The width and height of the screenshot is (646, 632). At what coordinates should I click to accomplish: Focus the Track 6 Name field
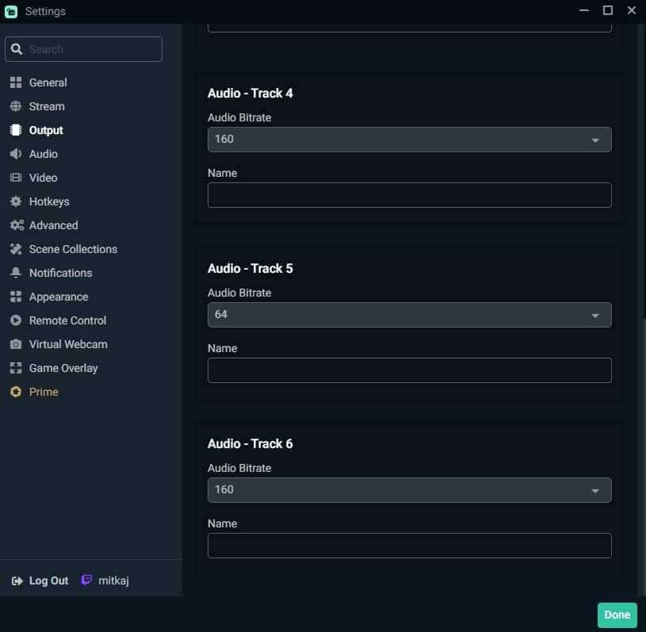(409, 546)
